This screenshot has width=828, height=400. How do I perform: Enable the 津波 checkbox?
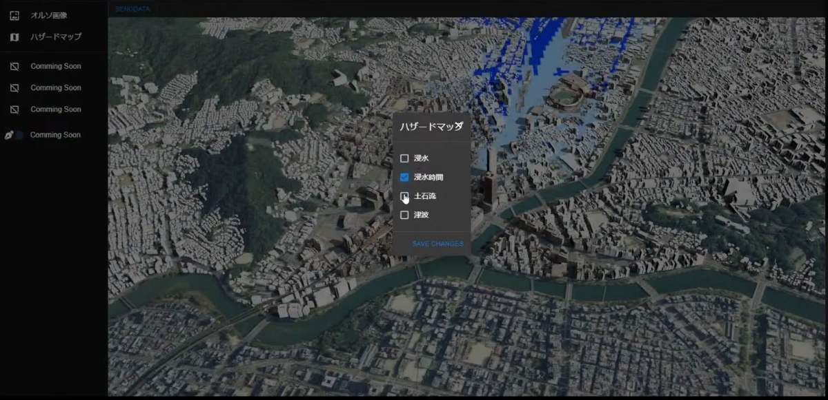coord(404,215)
